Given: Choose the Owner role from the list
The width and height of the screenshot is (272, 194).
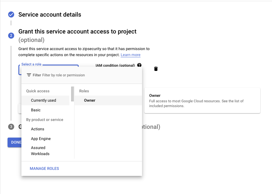Looking at the screenshot, I should (90, 100).
